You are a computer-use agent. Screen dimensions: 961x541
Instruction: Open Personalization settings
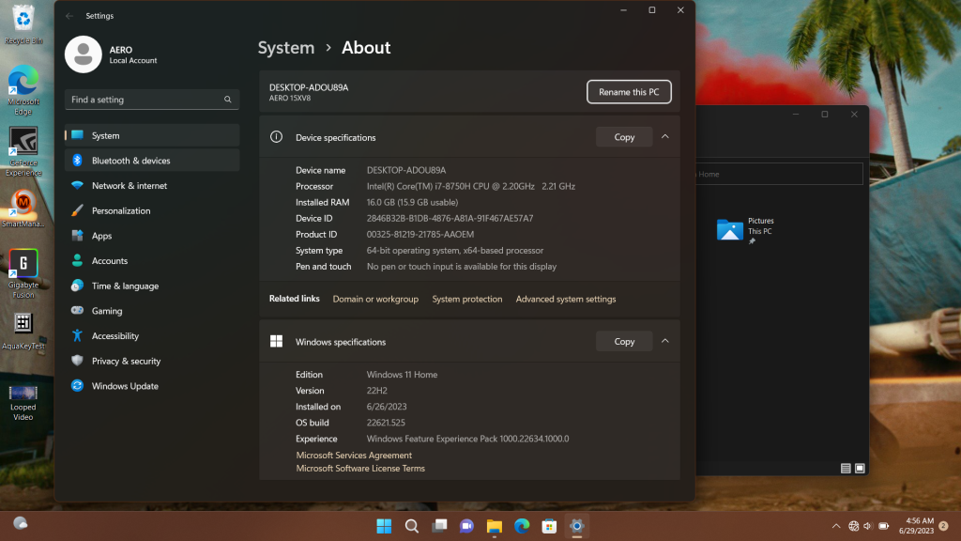click(152, 211)
